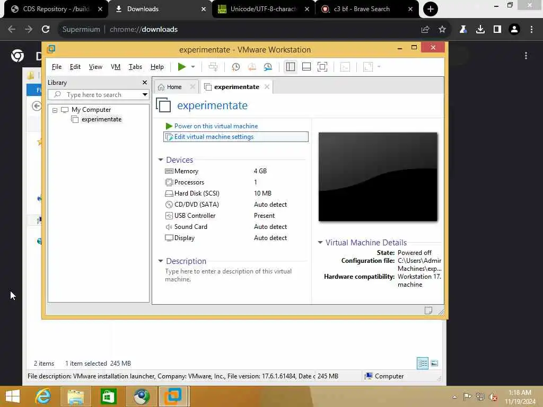Click the console view toolbar icon
The width and height of the screenshot is (543, 407).
coord(345,67)
